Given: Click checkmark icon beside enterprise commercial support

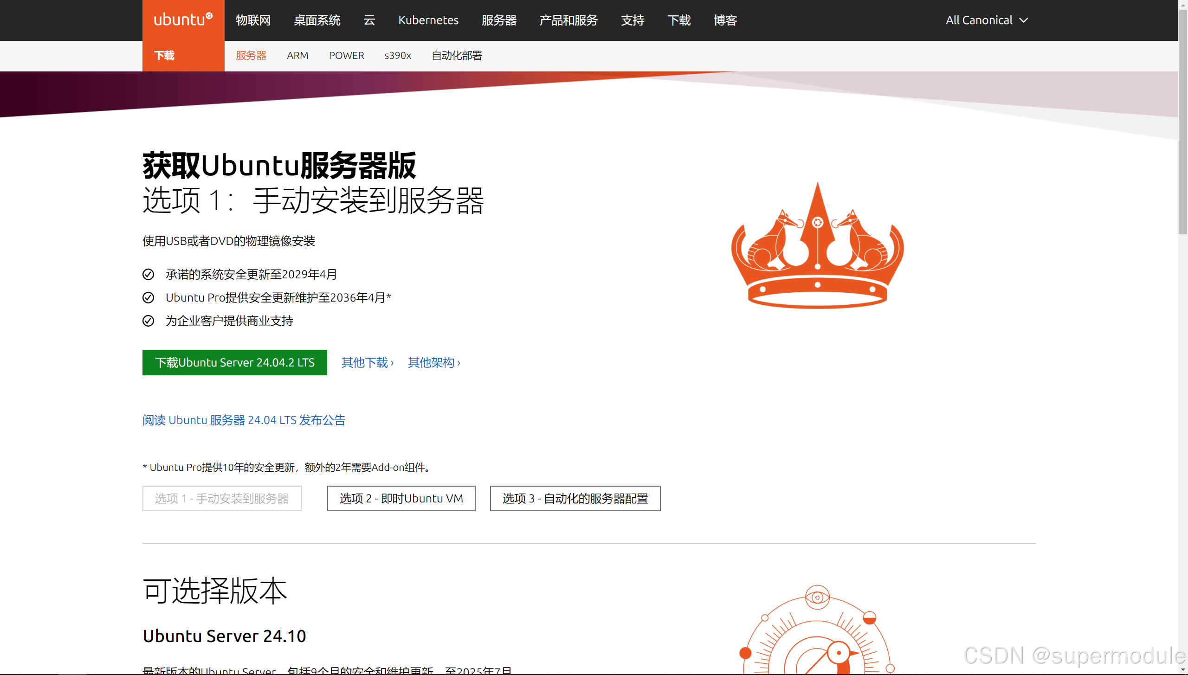Looking at the screenshot, I should [x=148, y=321].
